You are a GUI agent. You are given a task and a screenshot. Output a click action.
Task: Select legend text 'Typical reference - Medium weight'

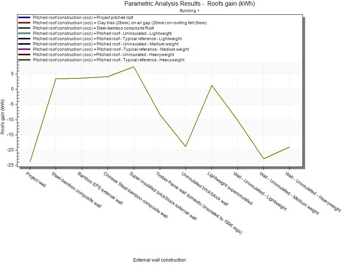tap(156, 49)
